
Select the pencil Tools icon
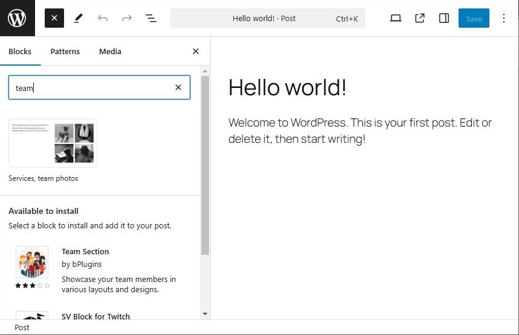(x=79, y=18)
